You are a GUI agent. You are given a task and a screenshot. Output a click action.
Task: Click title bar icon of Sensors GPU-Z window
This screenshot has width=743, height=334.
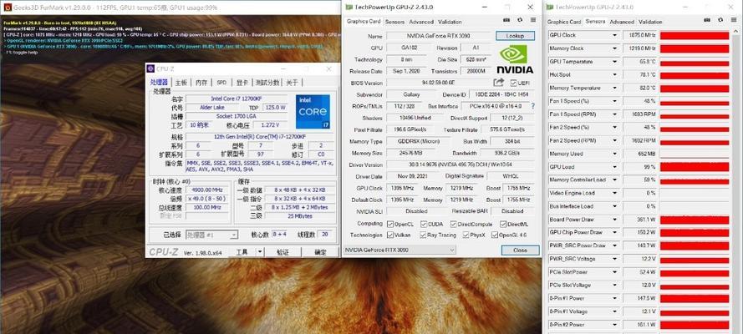(550, 7)
